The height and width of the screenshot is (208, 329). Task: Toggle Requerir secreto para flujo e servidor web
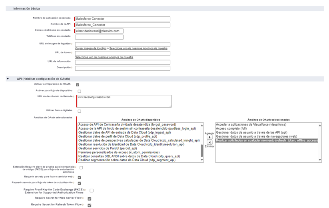click(x=79, y=177)
